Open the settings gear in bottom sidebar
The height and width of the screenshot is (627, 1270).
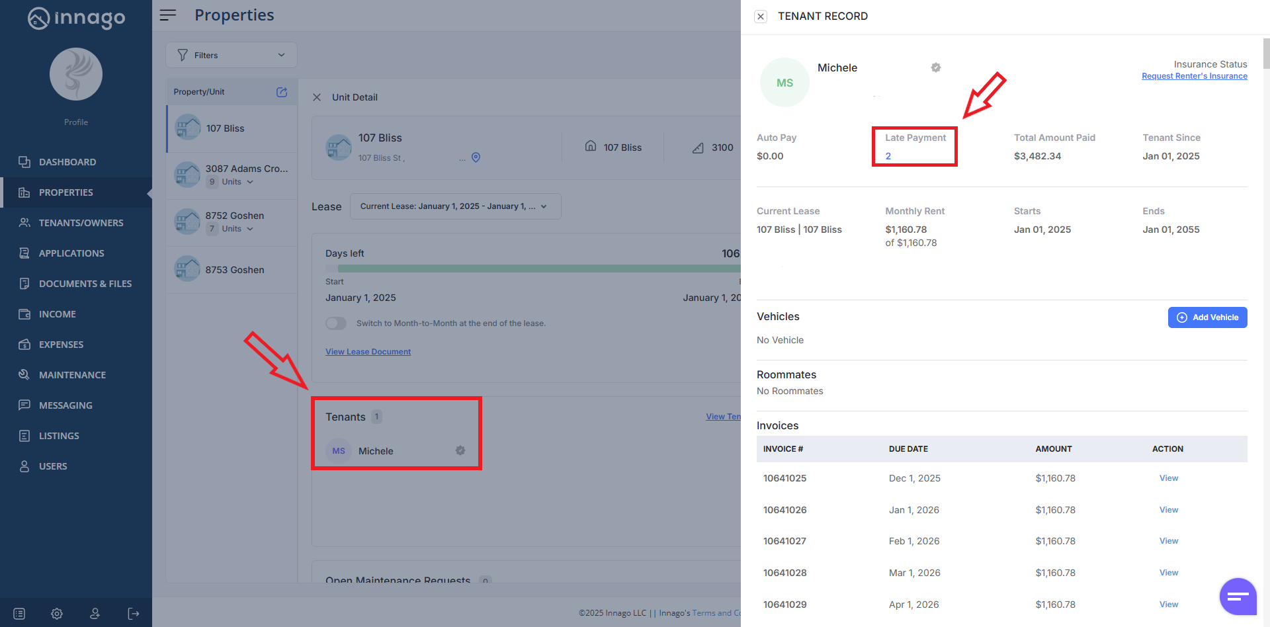click(x=57, y=614)
